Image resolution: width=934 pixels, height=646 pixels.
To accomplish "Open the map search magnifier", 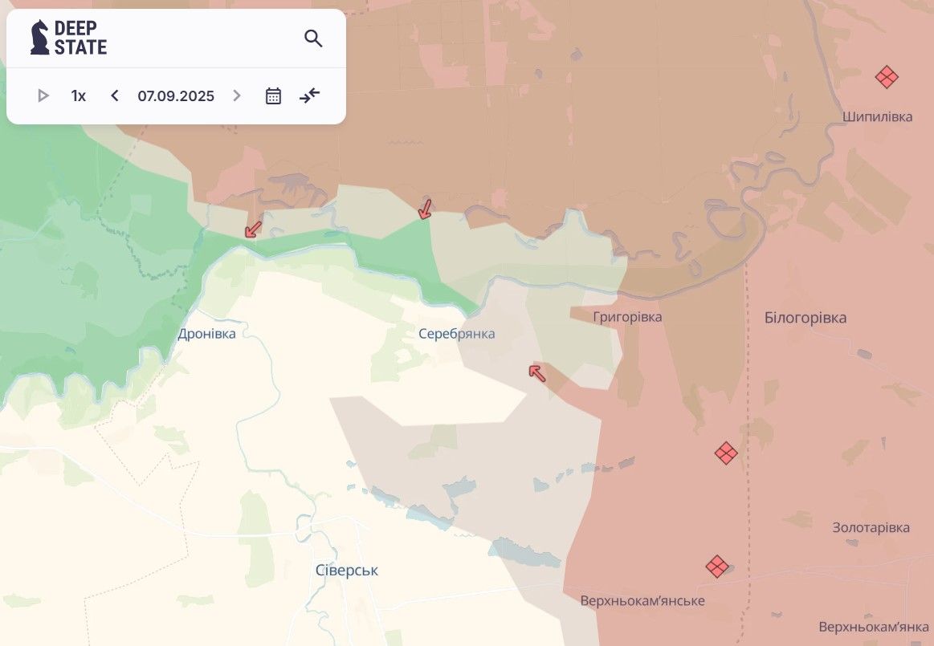I will [313, 39].
